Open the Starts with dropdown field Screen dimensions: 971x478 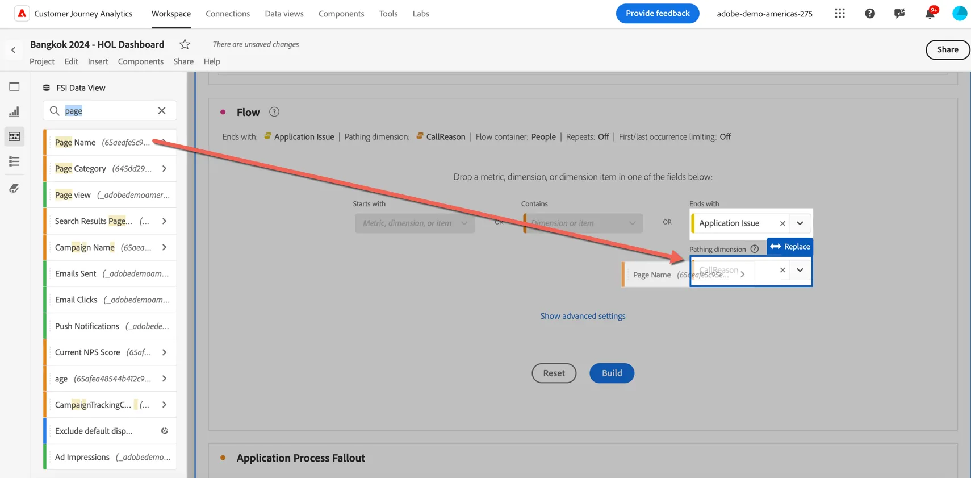(x=415, y=223)
